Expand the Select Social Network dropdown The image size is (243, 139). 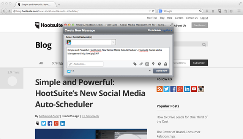tap(113, 42)
